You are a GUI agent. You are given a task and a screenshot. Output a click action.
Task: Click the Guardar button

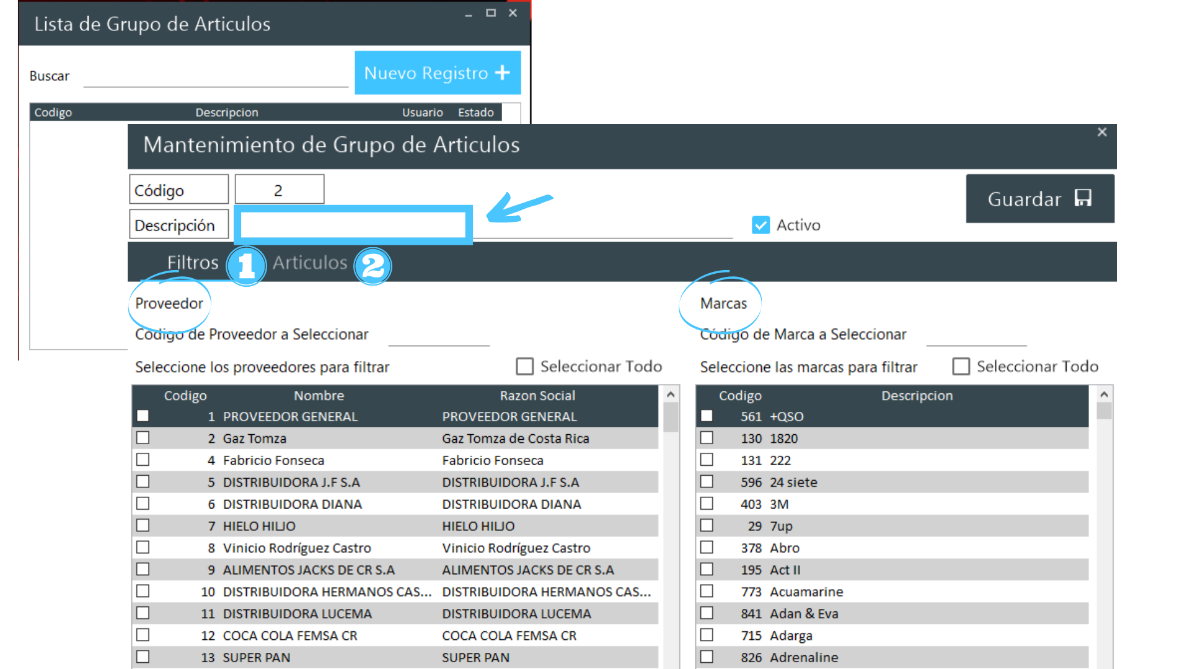coord(1039,199)
